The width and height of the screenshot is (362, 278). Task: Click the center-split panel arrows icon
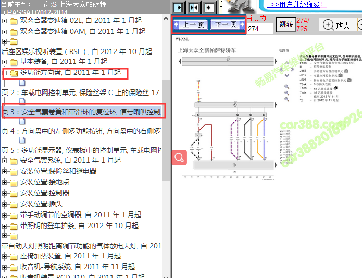(x=193, y=8)
